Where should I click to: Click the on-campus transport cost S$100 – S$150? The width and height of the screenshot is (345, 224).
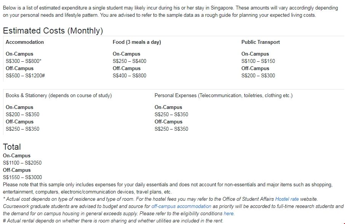tap(258, 61)
